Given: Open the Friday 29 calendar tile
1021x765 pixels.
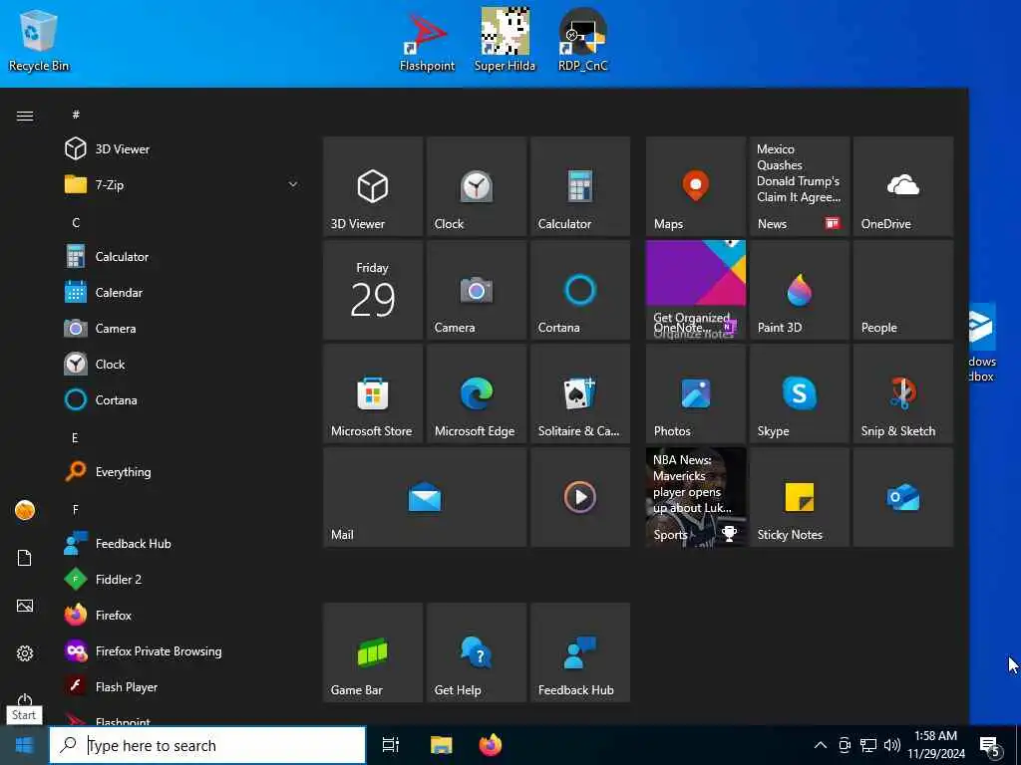Looking at the screenshot, I should [373, 290].
